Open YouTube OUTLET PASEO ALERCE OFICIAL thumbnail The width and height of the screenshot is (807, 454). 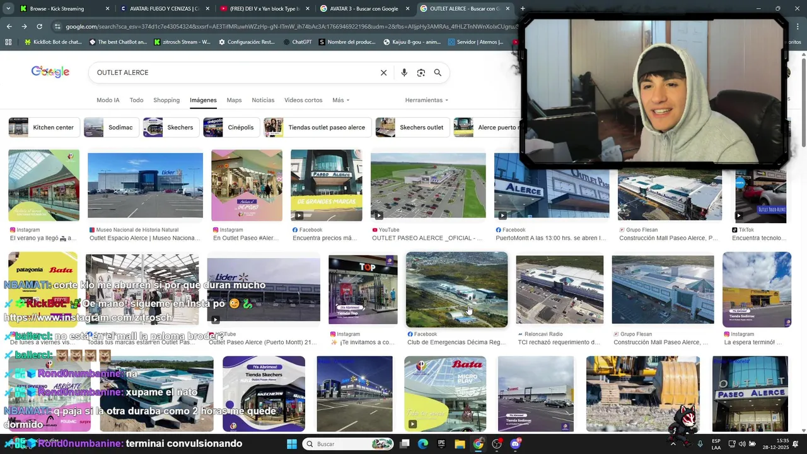pos(428,187)
